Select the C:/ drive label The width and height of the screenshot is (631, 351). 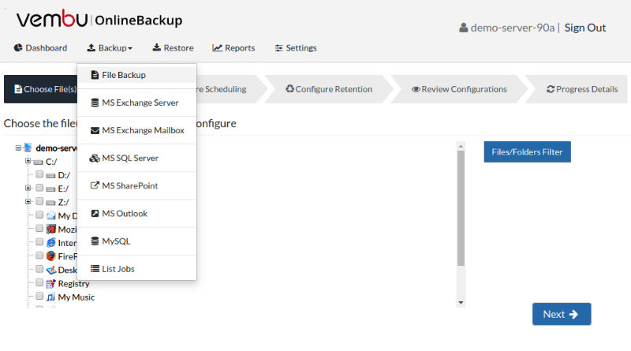[51, 162]
